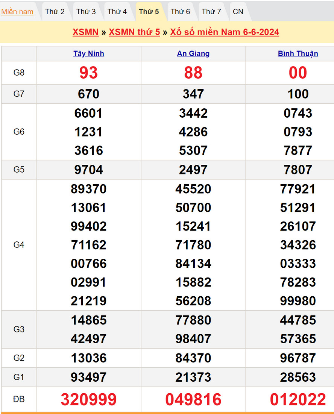Viewport: 334px width, 414px height.
Task: Click Bình Thuận special prize number 012022
Action: (x=298, y=399)
